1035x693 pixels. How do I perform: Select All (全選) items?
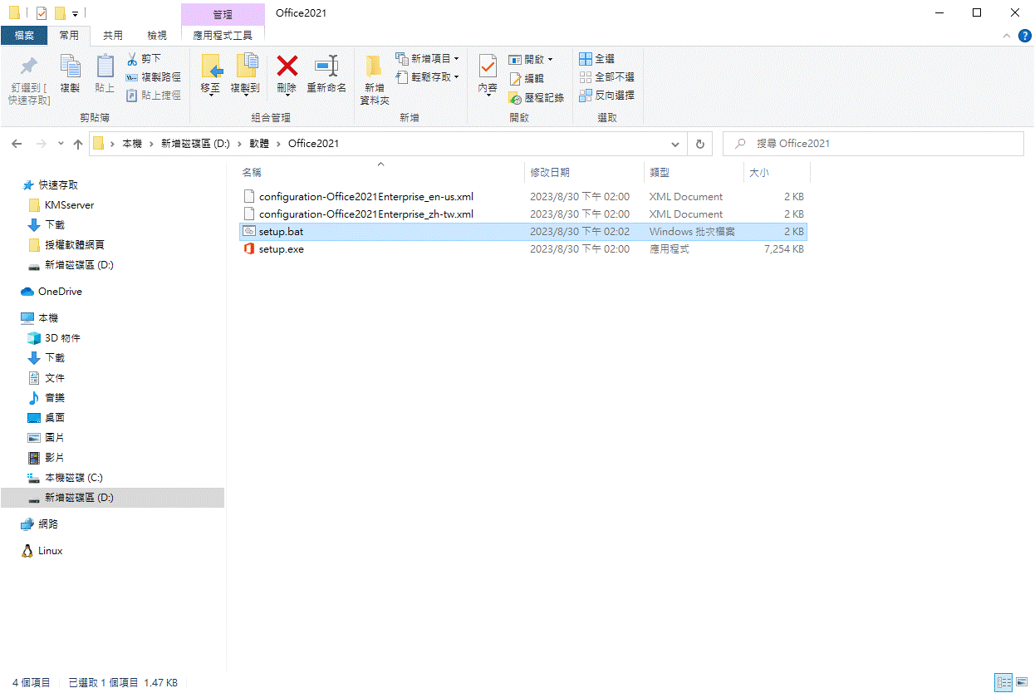point(596,59)
